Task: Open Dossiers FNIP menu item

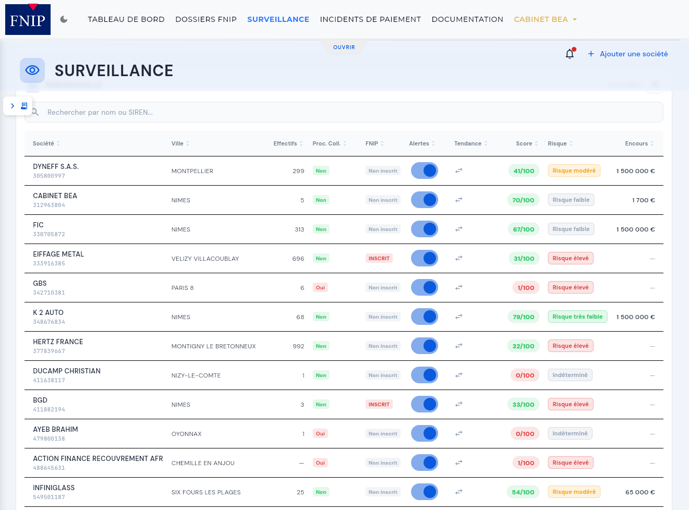Action: point(206,19)
